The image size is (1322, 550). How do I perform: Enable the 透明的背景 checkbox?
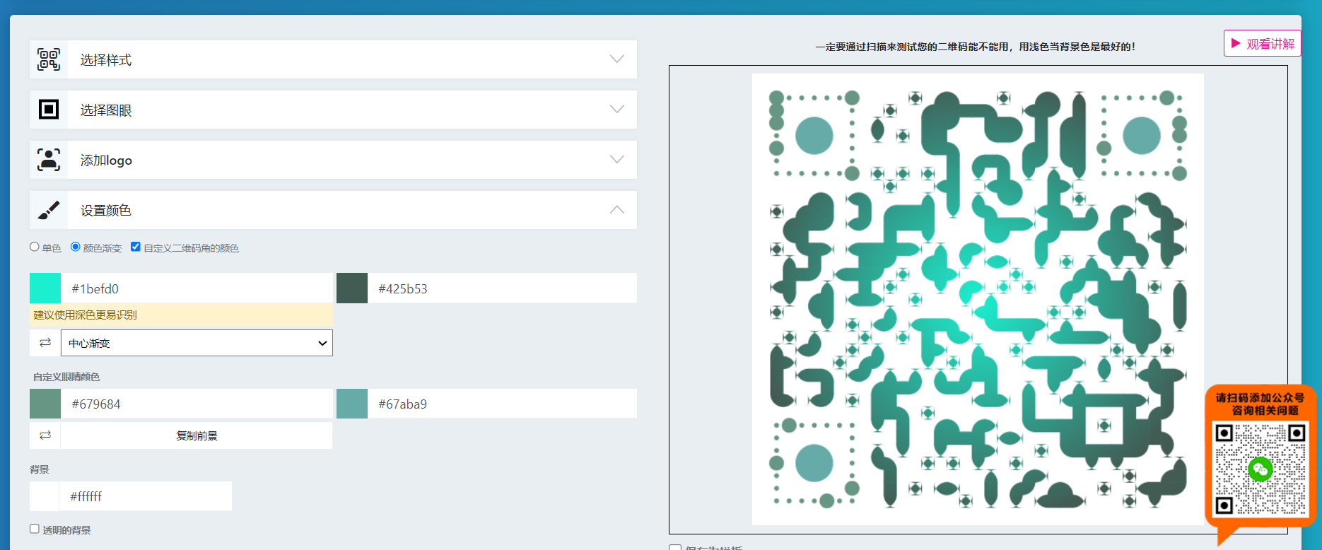[x=35, y=529]
